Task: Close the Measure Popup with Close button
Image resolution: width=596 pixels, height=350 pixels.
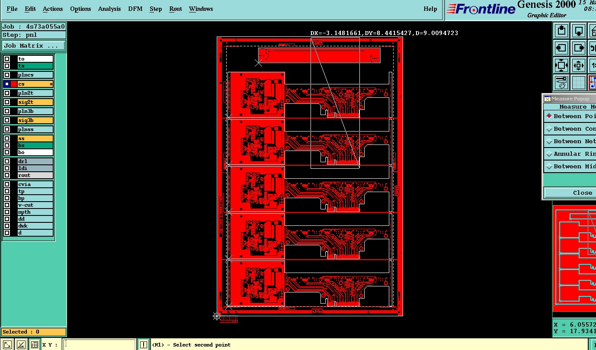Action: [x=570, y=193]
